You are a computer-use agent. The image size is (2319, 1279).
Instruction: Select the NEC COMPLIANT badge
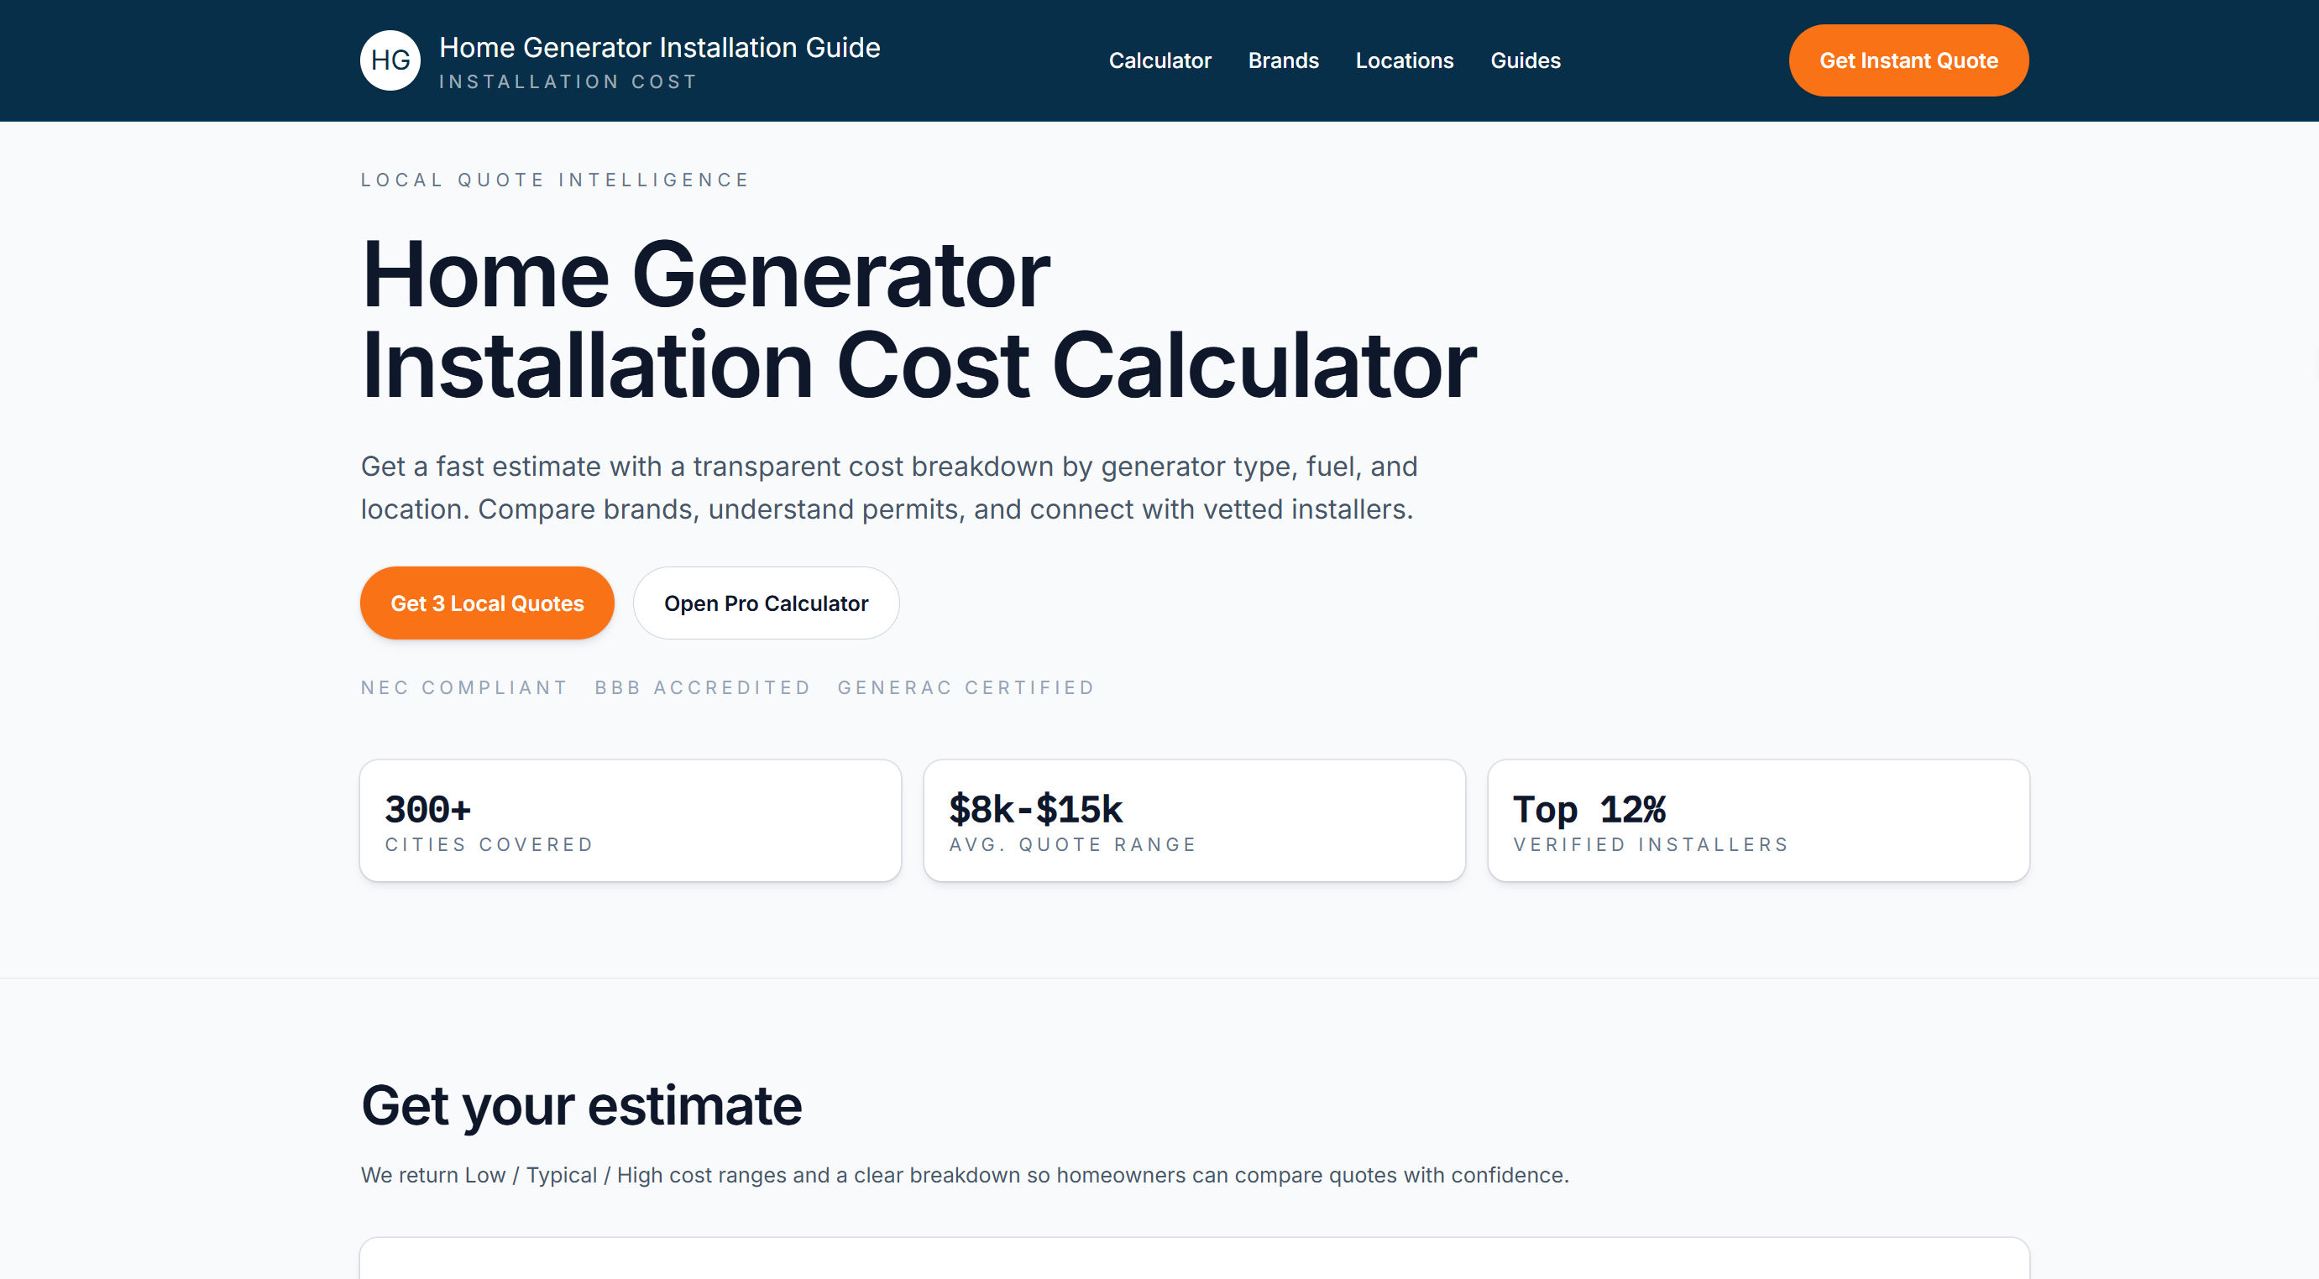point(463,686)
